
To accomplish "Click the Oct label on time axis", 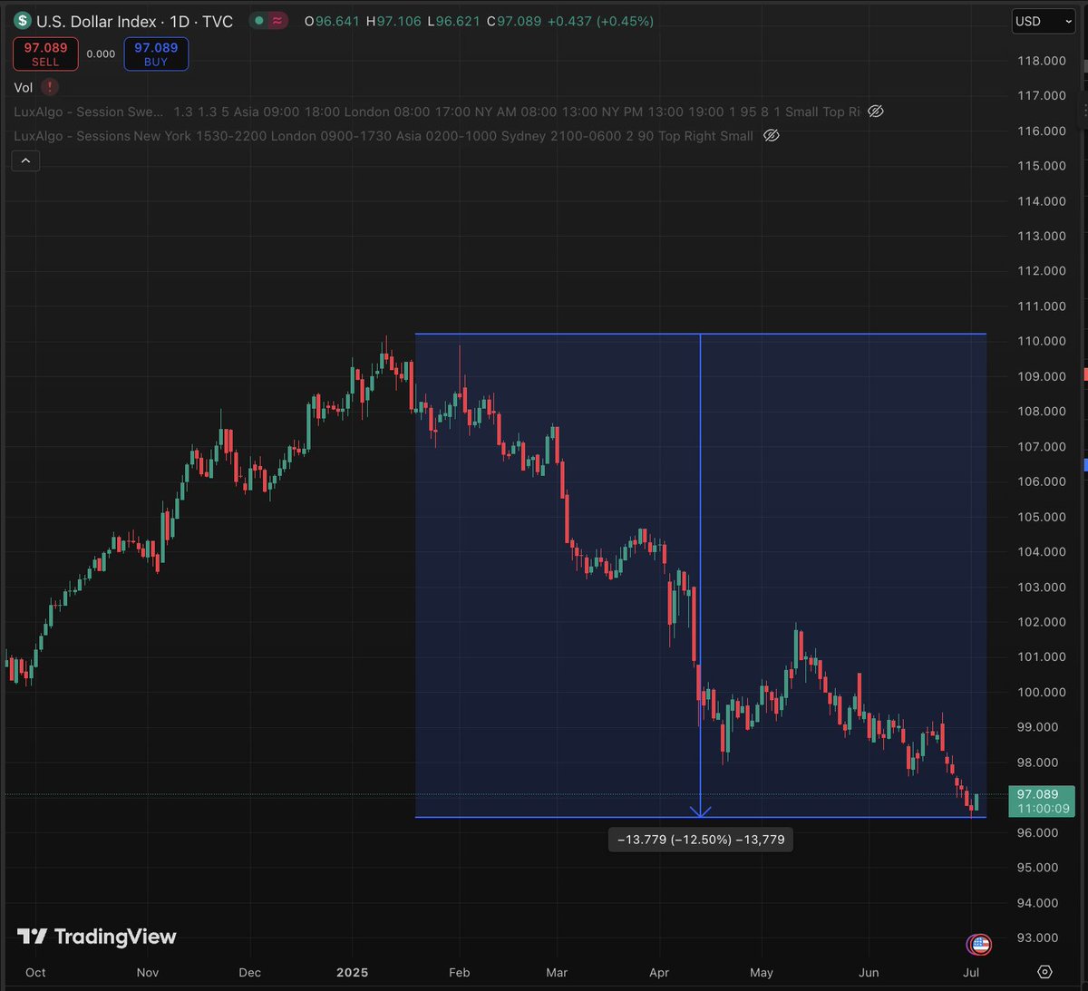I will [x=35, y=972].
